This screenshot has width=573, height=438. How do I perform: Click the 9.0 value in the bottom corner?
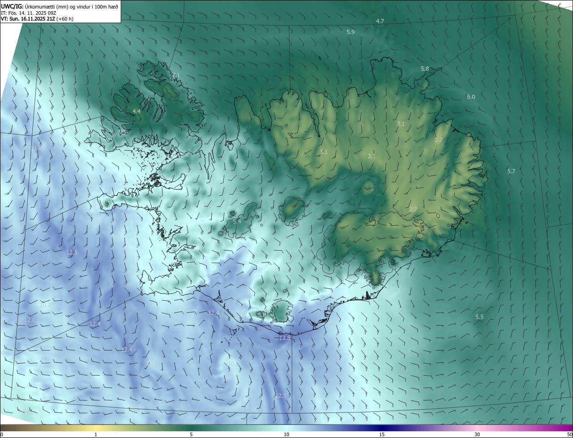tap(26, 412)
